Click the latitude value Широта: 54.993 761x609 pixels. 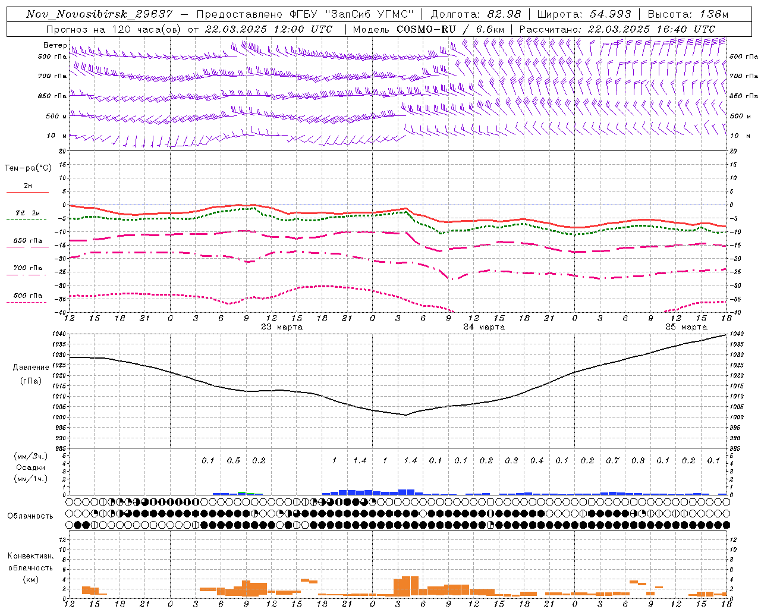tap(584, 14)
